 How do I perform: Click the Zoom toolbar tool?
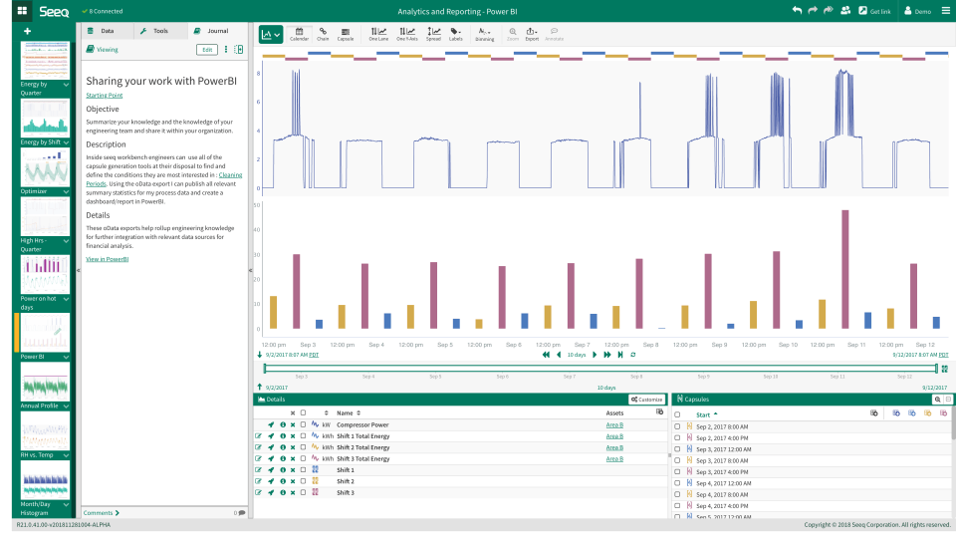[513, 34]
